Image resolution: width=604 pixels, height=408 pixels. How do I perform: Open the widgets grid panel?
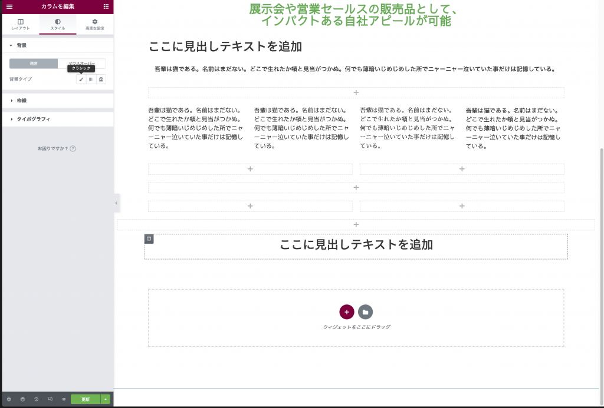tap(106, 6)
